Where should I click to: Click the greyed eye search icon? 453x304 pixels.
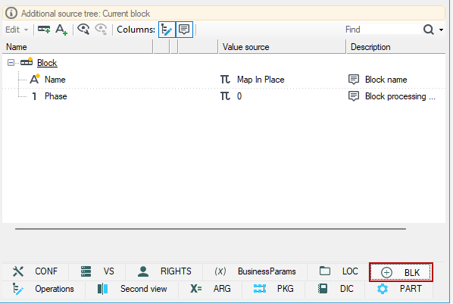point(101,30)
